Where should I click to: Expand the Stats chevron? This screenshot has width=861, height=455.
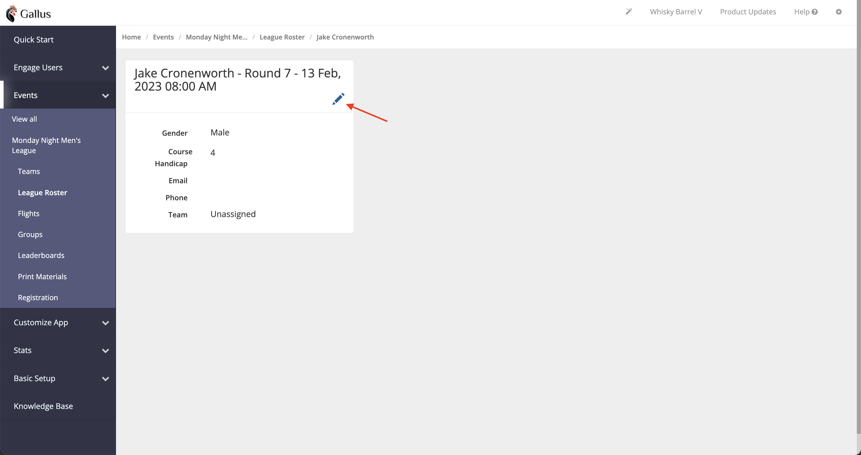105,351
